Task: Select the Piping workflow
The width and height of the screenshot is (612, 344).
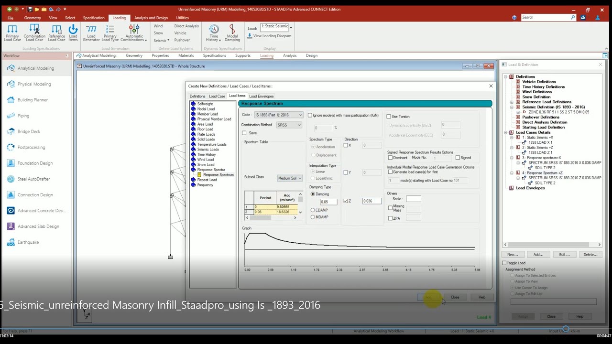Action: [23, 116]
